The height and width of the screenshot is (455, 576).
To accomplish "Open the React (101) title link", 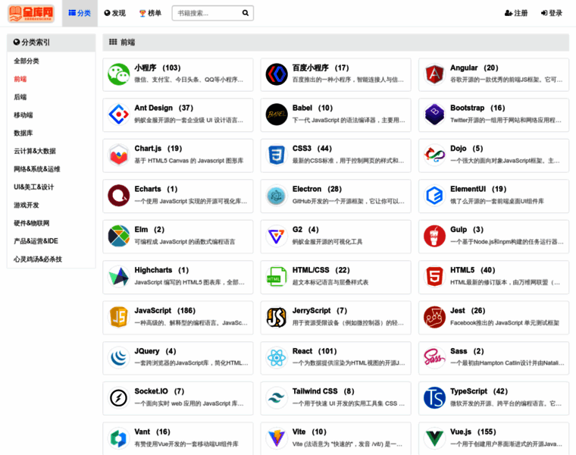I will coord(315,351).
